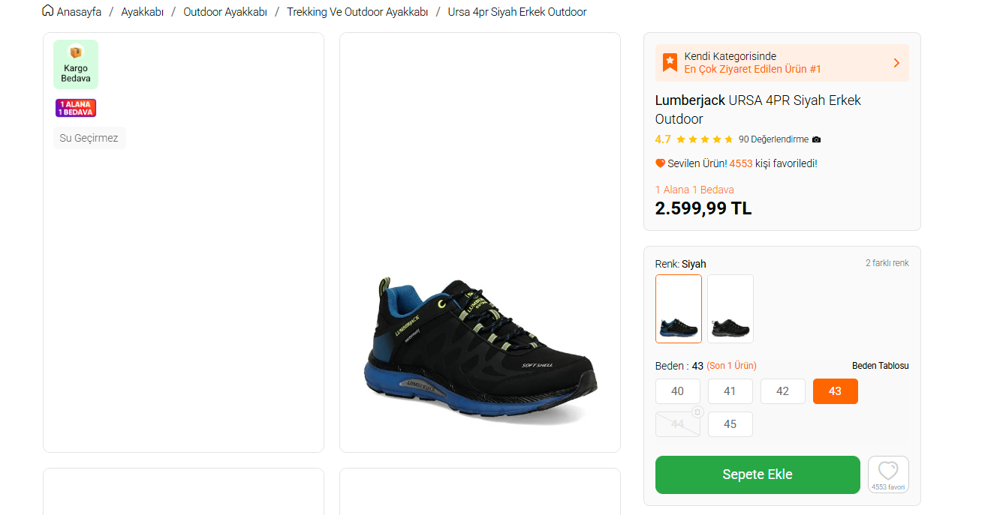Open Beden Tablosu size chart
994x515 pixels.
[880, 366]
